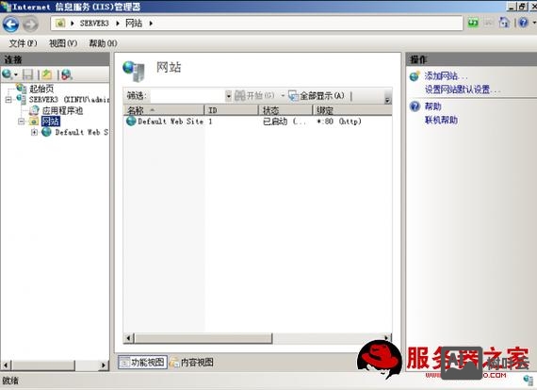Screen dimensions: 537x390
Task: Click the up-folder icon in Connections toolbar
Action: tap(47, 74)
